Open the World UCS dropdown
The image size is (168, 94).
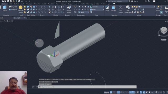tap(84, 12)
